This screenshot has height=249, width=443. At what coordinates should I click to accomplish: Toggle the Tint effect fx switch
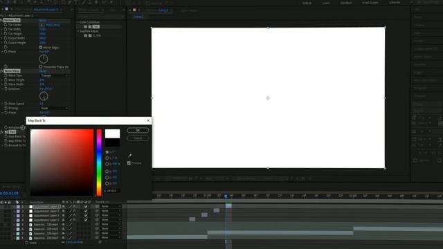[x=1, y=132]
